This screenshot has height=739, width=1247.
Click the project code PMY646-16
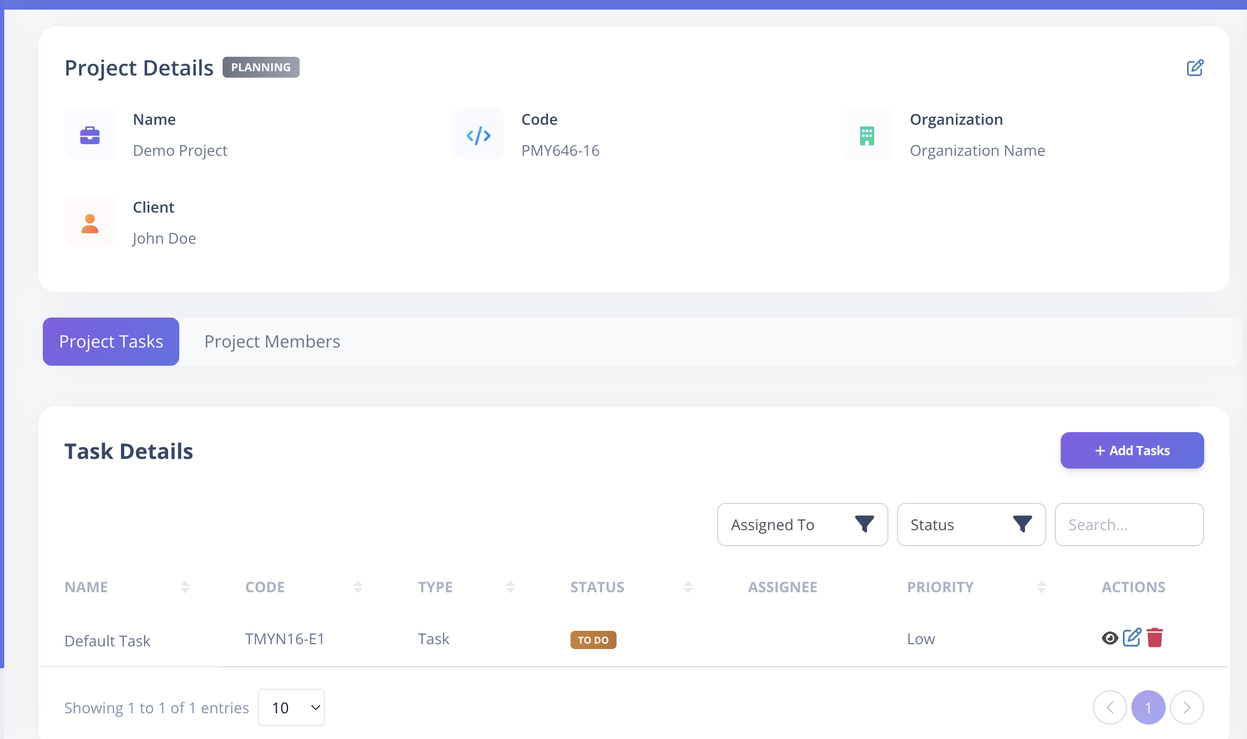(560, 150)
